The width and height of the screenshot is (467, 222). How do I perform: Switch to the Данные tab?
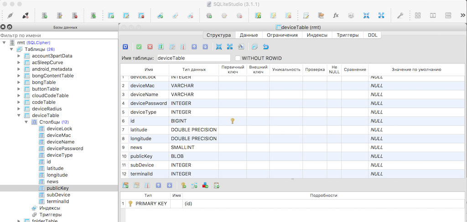pos(249,35)
